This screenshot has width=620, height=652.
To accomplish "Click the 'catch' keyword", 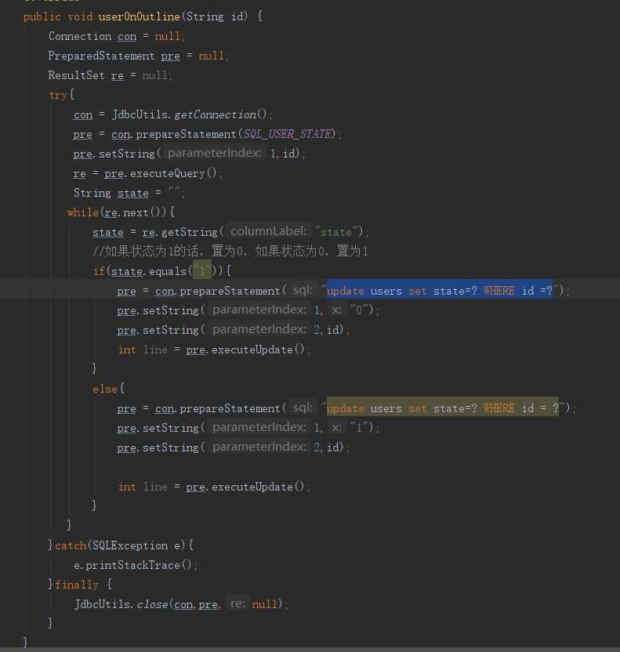I will pos(71,545).
